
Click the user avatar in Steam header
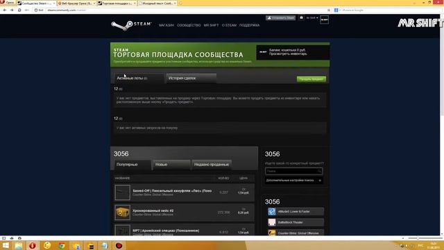coord(324,20)
